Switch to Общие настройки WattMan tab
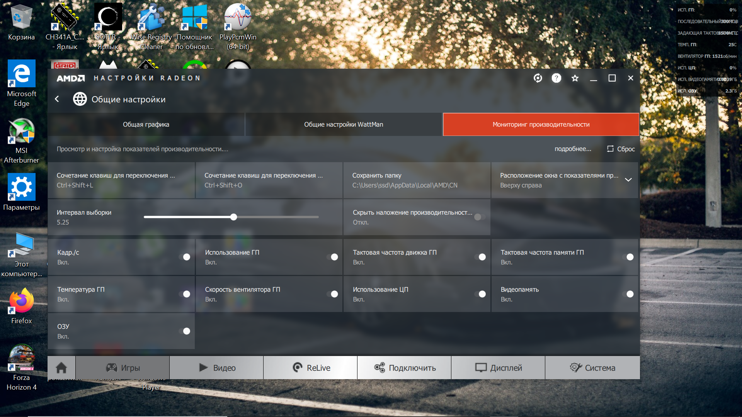The image size is (742, 417). tap(344, 124)
